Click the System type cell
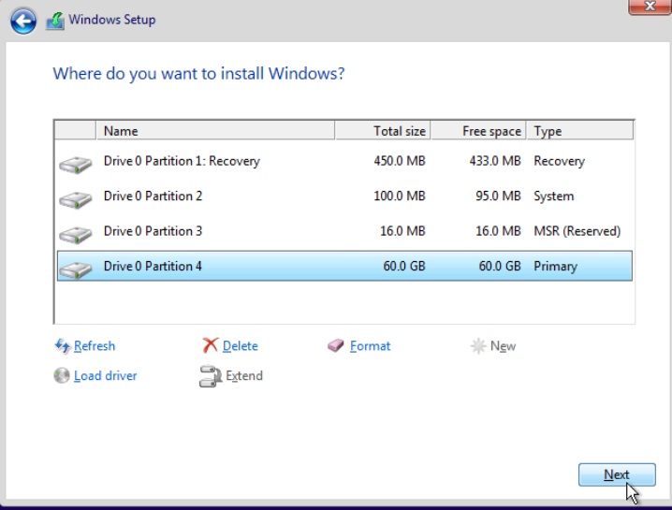 (554, 197)
